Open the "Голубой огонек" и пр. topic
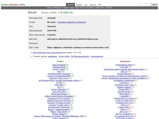 click(x=124, y=85)
